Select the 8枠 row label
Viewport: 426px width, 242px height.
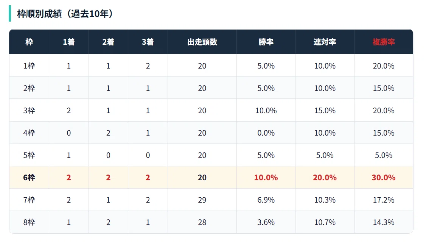coord(29,222)
